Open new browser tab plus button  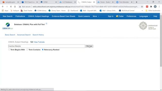[136, 2]
